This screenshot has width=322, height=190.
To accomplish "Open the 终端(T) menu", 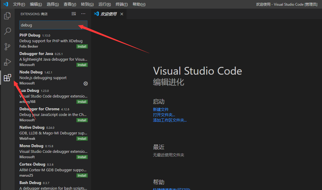I will coord(121,4).
